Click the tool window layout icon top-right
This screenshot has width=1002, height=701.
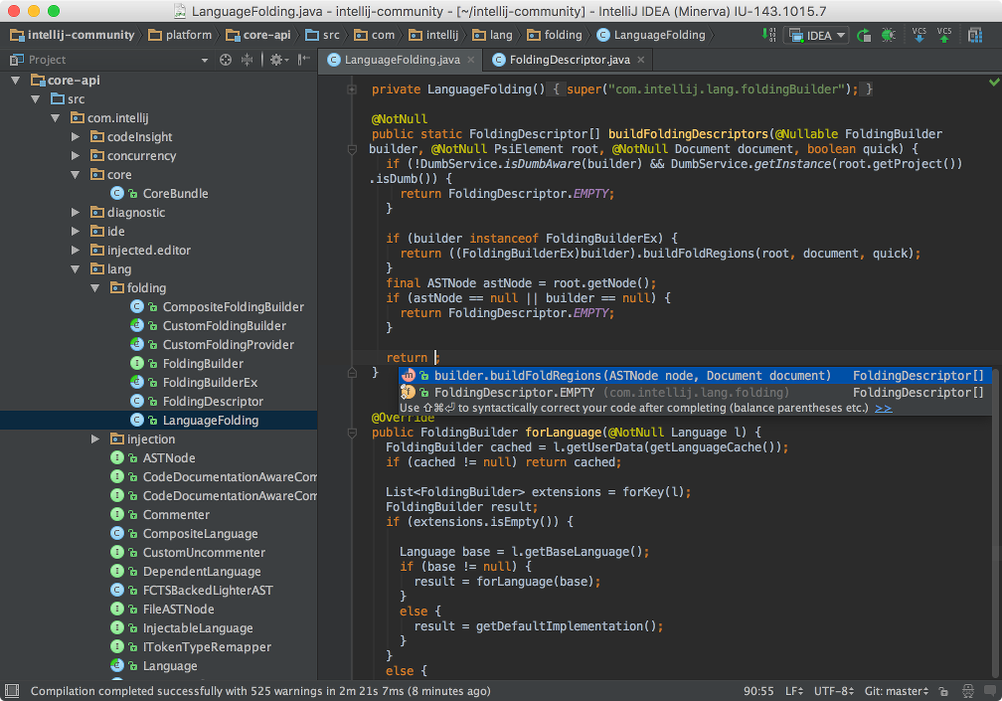(x=975, y=34)
